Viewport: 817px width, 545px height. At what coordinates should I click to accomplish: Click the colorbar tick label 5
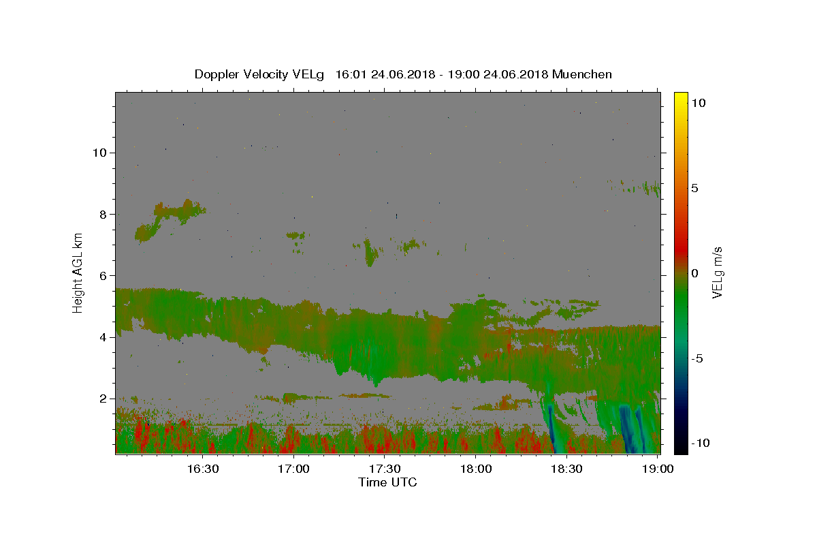694,188
